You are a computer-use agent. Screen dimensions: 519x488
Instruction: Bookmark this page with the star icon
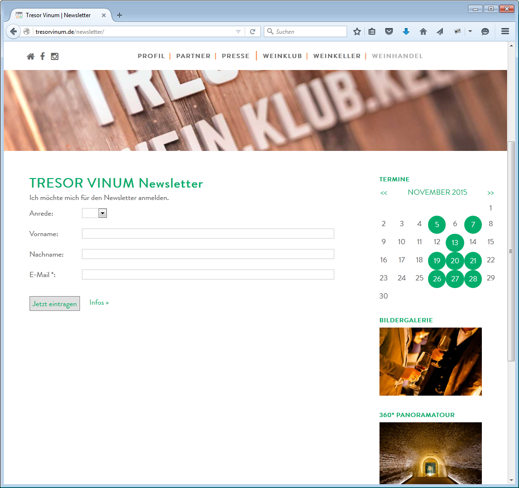pyautogui.click(x=357, y=31)
